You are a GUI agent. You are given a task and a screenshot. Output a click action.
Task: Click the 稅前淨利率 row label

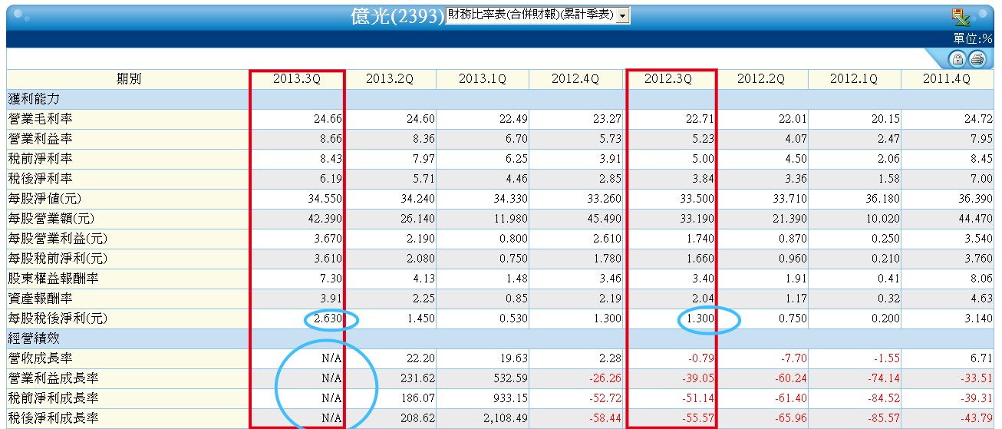(40, 159)
